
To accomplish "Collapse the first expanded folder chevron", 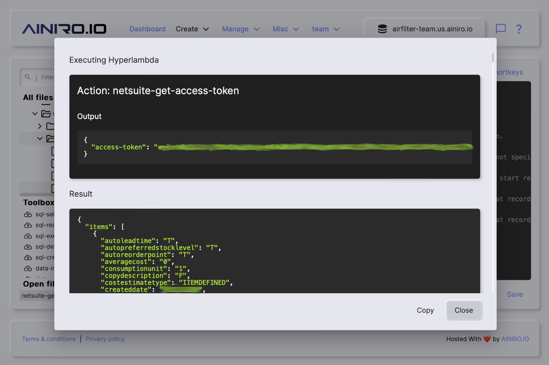I will 35,114.
